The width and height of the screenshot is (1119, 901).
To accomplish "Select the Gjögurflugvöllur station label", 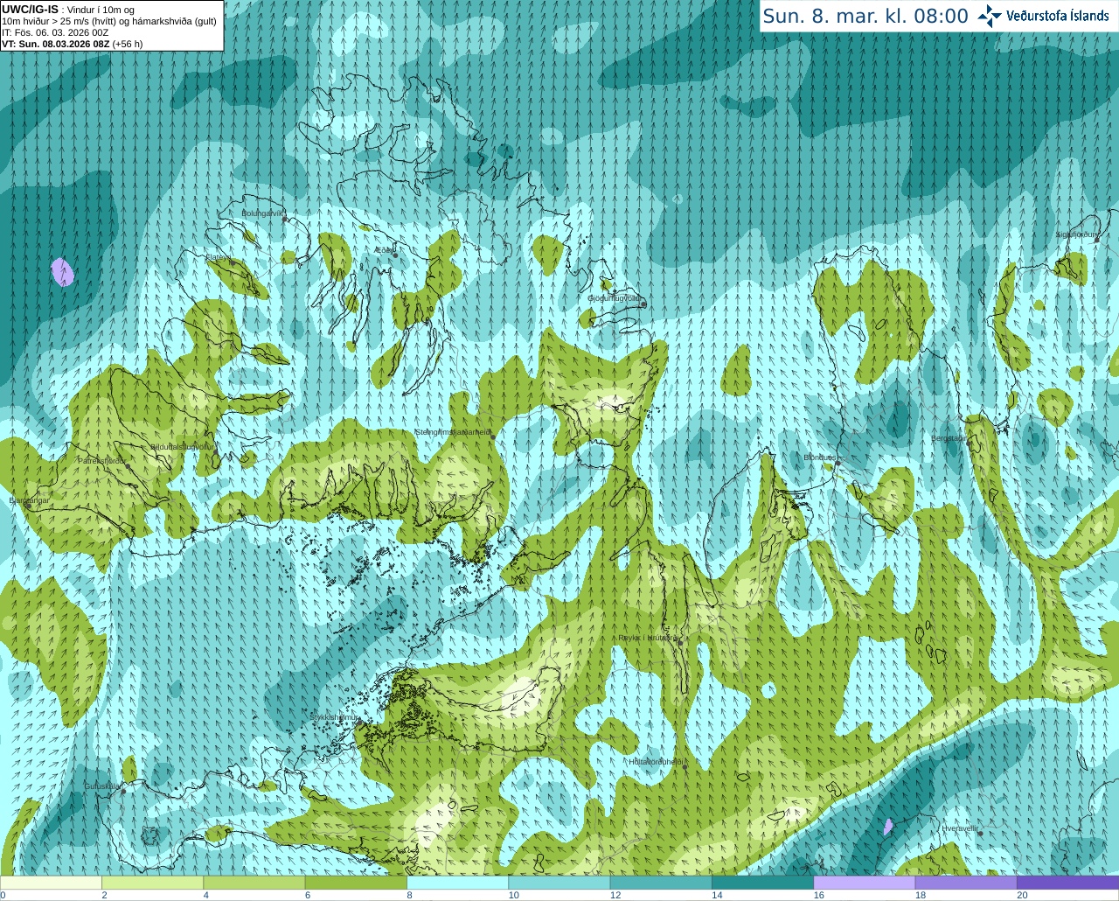I will pos(615,298).
